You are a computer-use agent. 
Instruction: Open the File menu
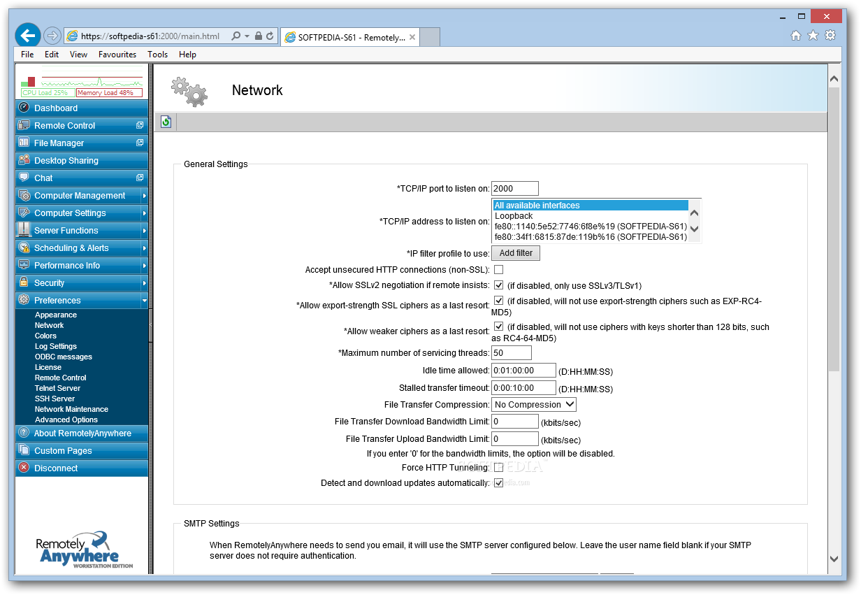(27, 54)
